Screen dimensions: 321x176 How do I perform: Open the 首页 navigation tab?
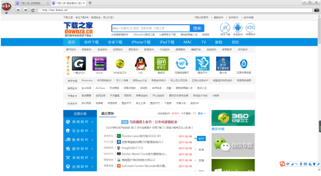coord(71,42)
